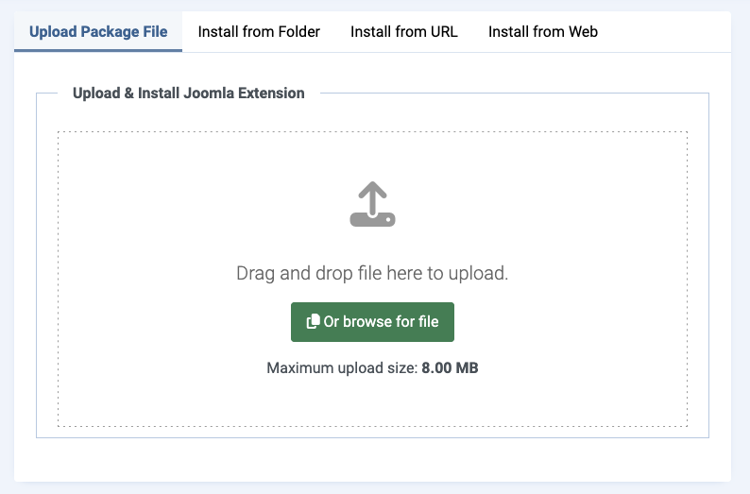Click the Maximum upload size label
750x494 pixels.
tap(342, 367)
